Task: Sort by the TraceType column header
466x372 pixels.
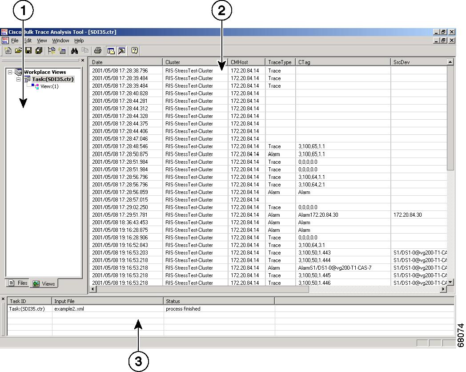Action: 280,62
